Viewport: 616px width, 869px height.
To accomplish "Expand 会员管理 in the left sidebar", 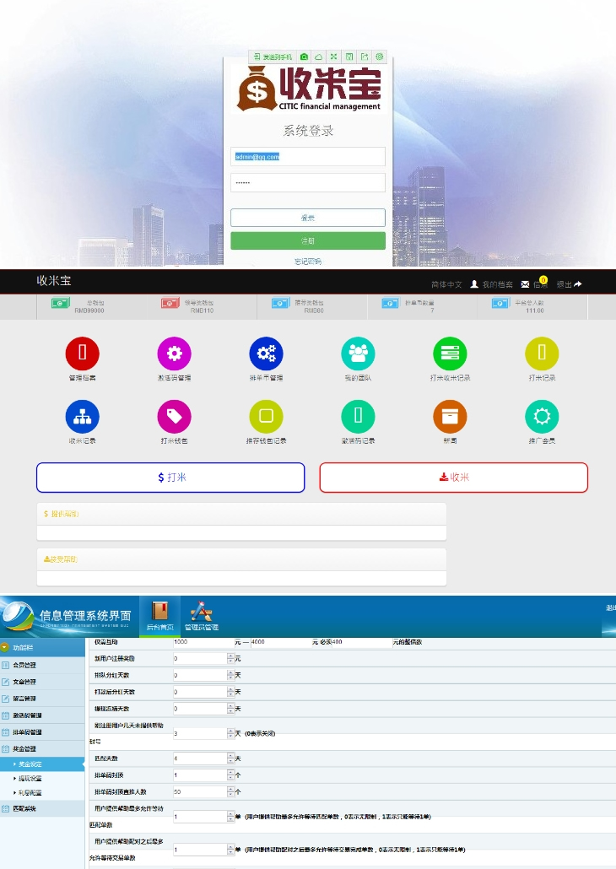I will click(27, 665).
